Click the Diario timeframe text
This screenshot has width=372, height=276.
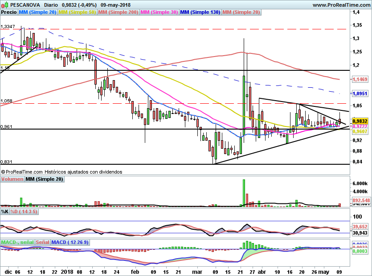pos(51,5)
